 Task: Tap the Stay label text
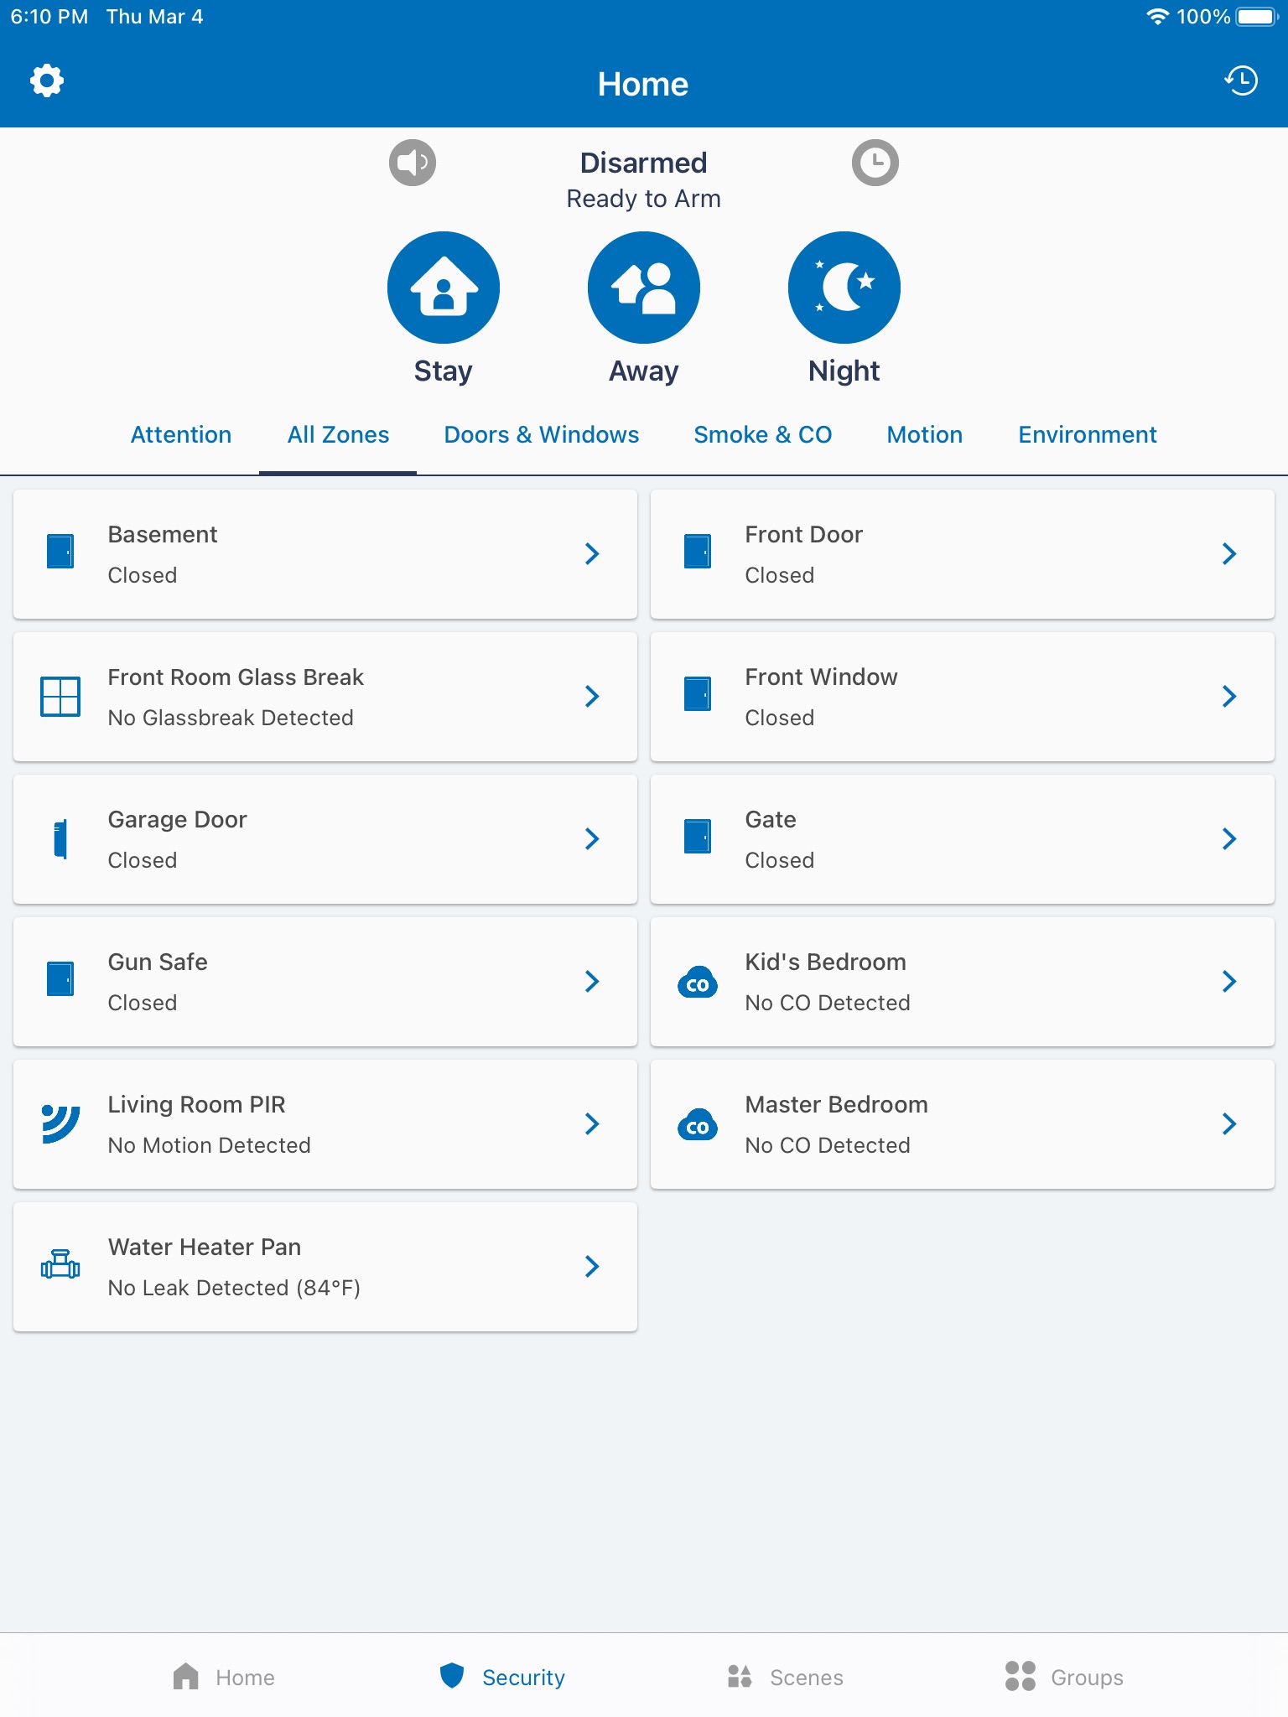(x=444, y=371)
